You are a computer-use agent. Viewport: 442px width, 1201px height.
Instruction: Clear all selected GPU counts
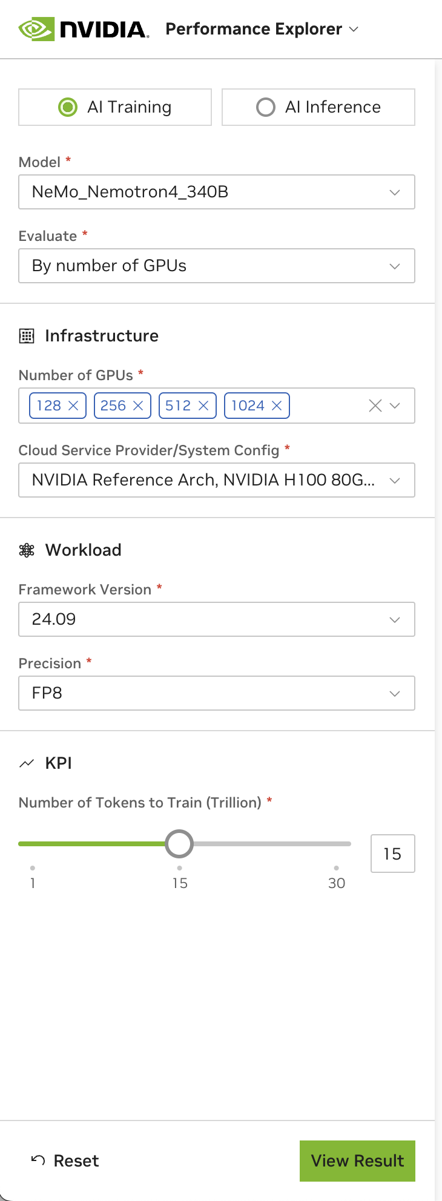pyautogui.click(x=375, y=406)
